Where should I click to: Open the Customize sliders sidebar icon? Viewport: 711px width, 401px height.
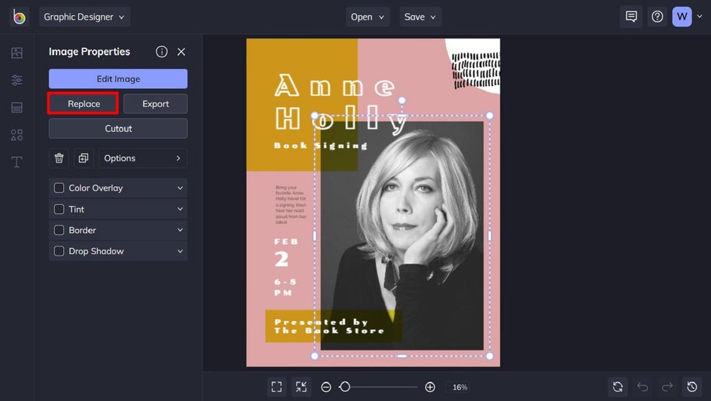pos(17,81)
